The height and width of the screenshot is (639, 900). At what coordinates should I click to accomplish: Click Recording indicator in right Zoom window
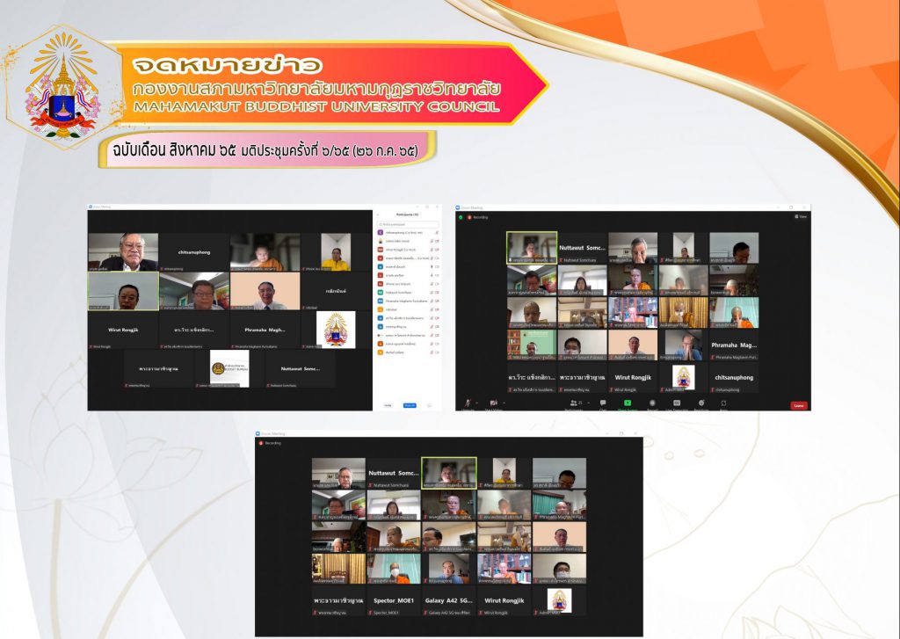tap(477, 217)
